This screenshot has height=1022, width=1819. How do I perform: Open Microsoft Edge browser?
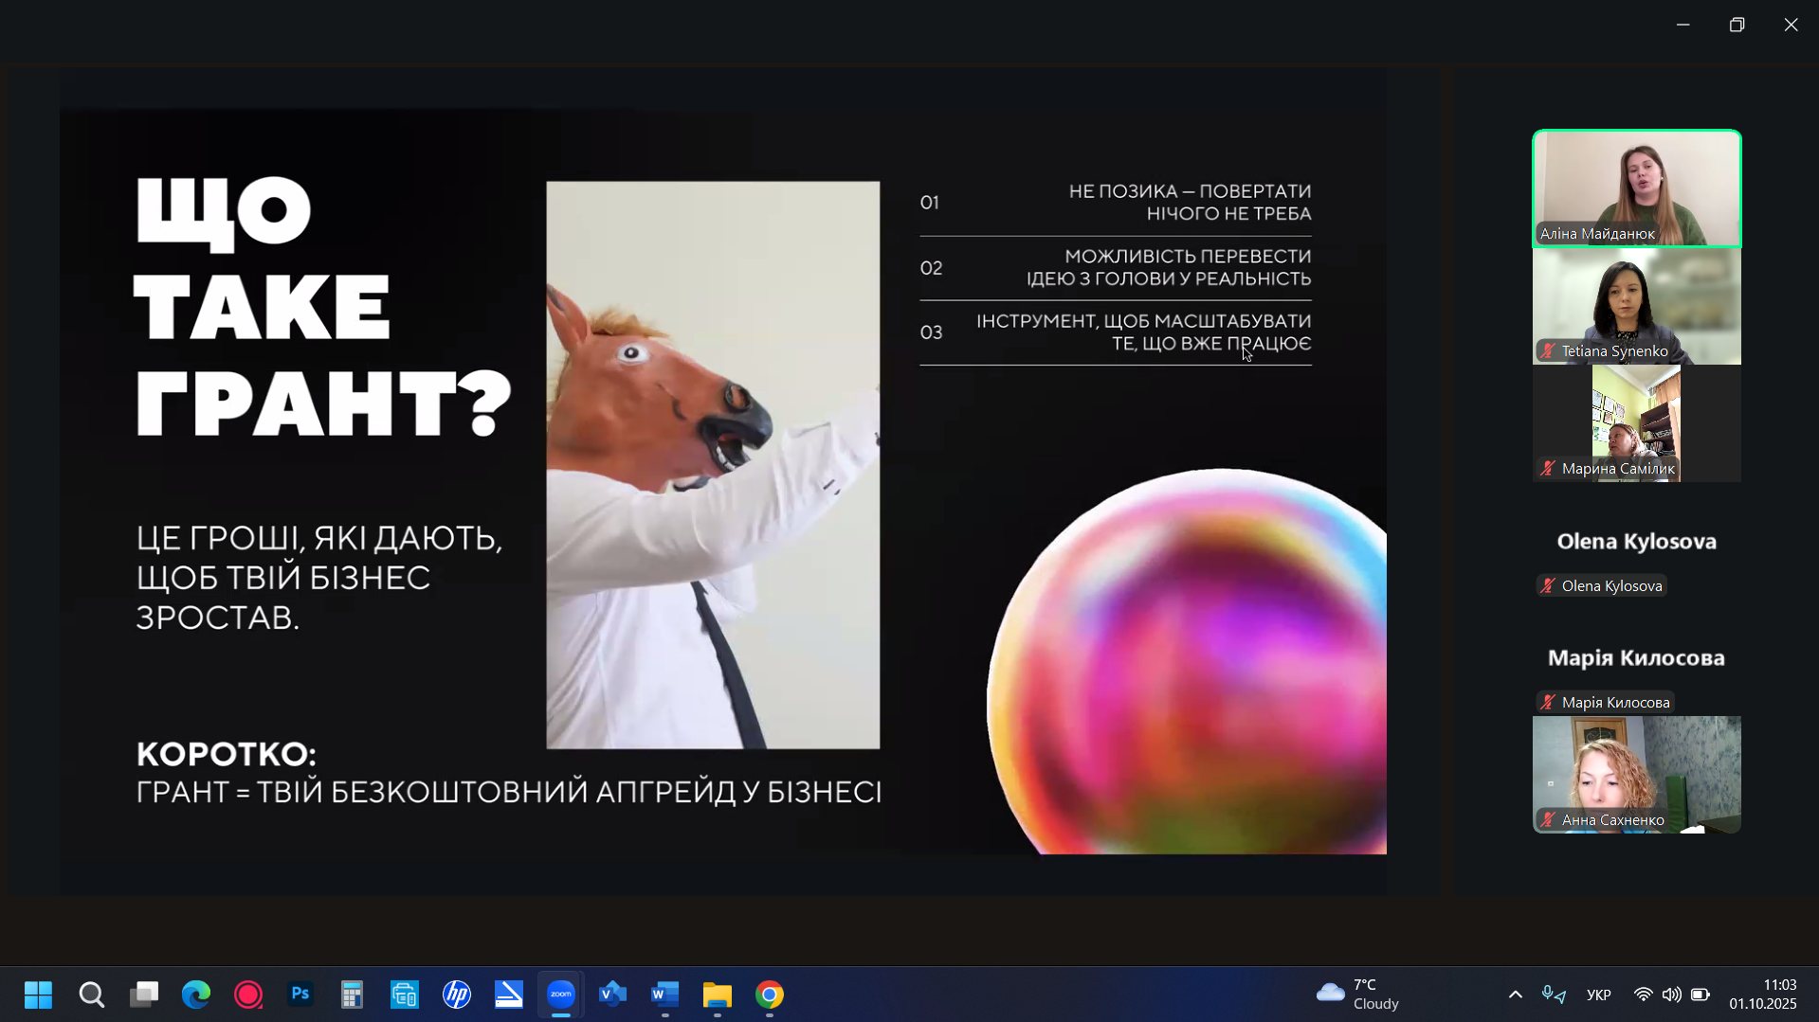pos(196,995)
